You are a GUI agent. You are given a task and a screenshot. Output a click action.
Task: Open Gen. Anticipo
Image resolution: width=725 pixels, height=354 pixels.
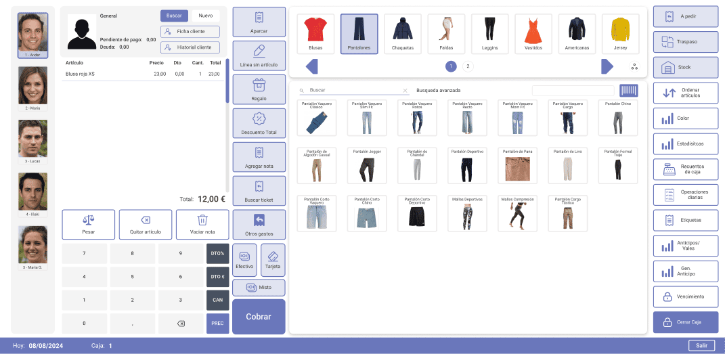[x=686, y=271]
